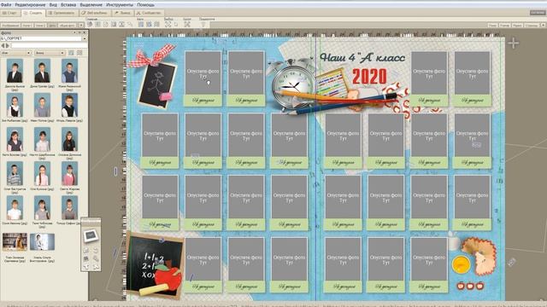Switch to the Сообщество tab
This screenshot has height=307, width=547.
coord(149,13)
